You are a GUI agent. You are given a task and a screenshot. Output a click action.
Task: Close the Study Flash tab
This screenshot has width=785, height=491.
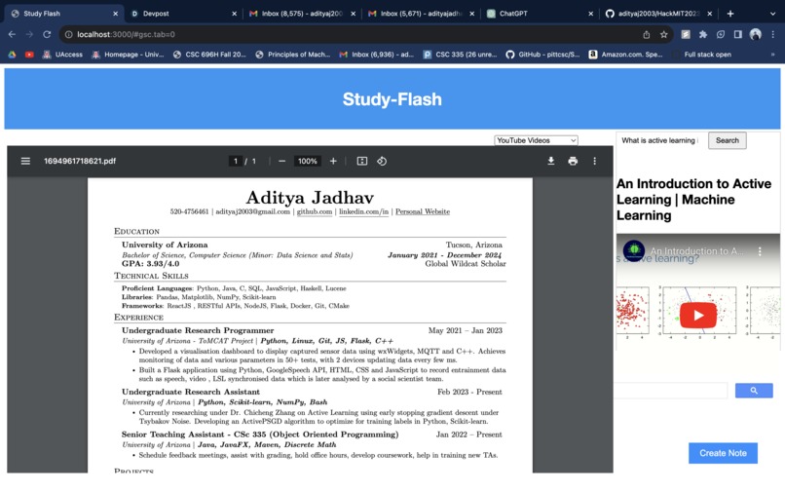115,14
